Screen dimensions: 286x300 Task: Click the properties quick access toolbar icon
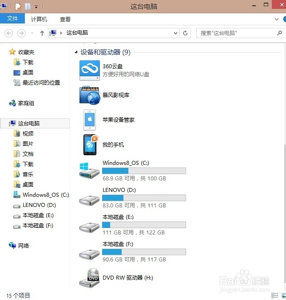point(18,7)
